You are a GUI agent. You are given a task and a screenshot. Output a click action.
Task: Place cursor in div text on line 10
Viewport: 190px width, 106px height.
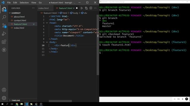(65, 45)
